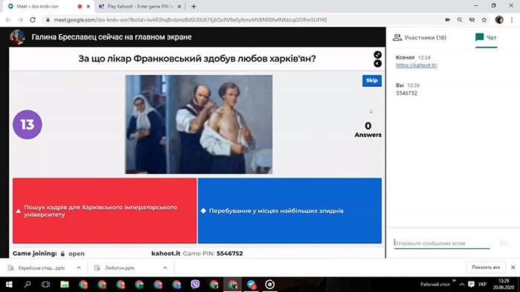Close the Meet tab

(x=88, y=6)
